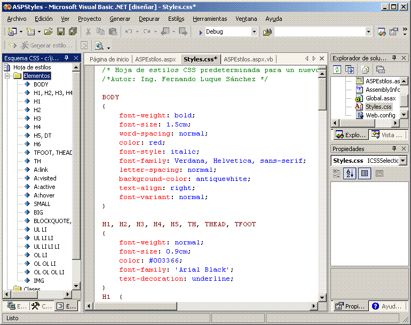411x325 pixels.
Task: Click the Properties Window toolbar icon
Action: point(394,32)
